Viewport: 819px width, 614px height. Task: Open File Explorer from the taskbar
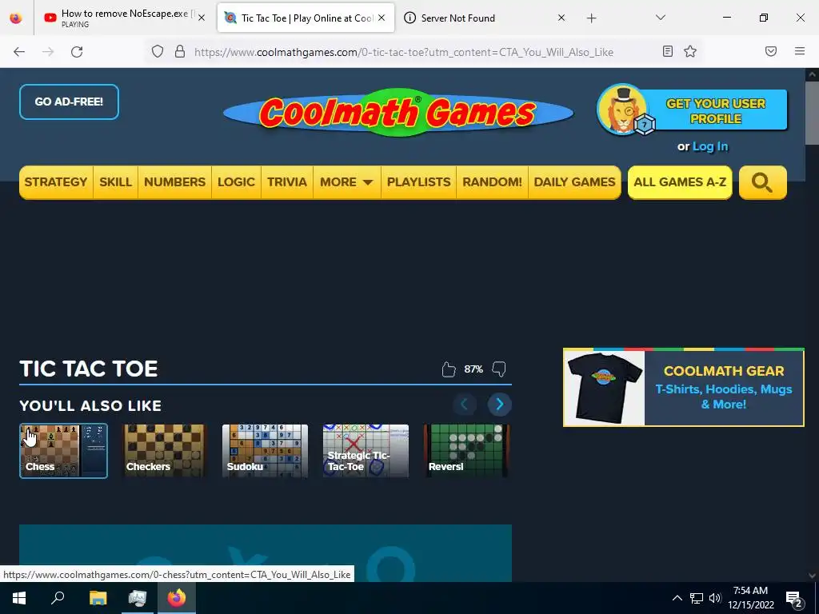98,598
